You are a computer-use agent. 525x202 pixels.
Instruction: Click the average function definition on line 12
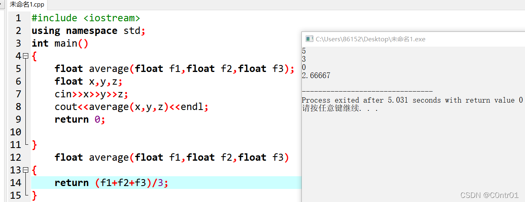click(172, 157)
